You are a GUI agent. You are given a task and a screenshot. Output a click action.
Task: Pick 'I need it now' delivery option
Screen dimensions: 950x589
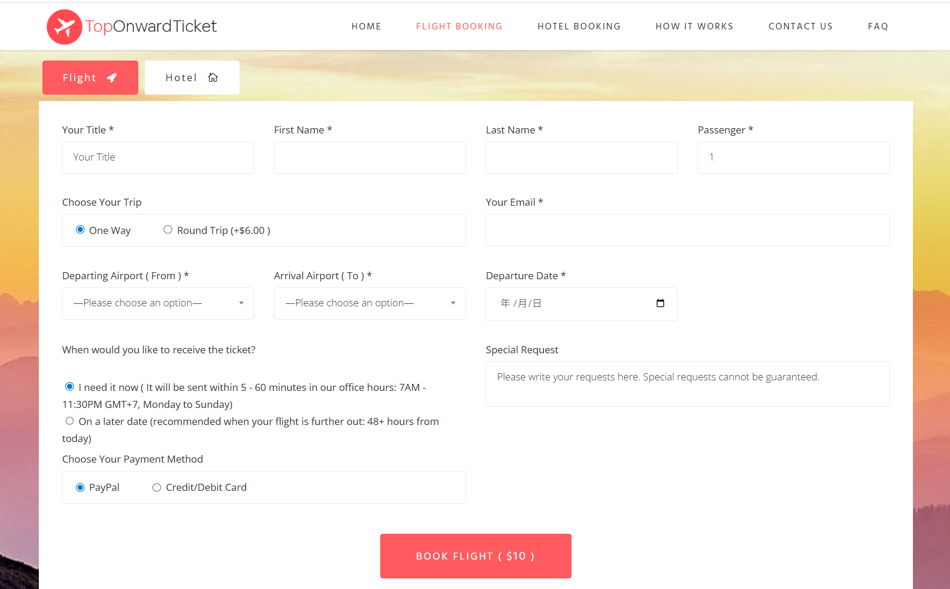(x=70, y=387)
